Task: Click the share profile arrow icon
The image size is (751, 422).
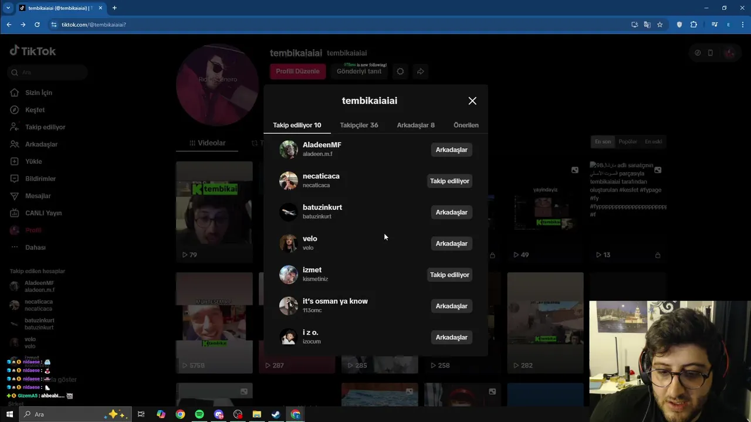Action: click(420, 72)
